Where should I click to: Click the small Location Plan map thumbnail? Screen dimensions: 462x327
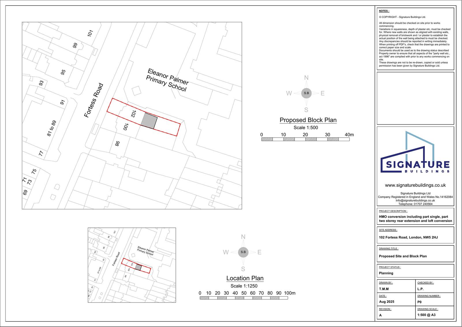click(x=132, y=265)
